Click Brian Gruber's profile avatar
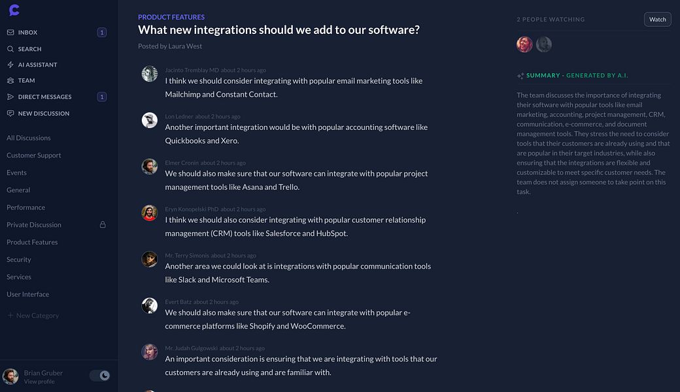 [10, 376]
